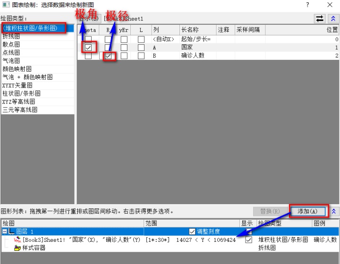Select 散点图 plot type
This screenshot has height=264, width=340.
[x=37, y=44]
